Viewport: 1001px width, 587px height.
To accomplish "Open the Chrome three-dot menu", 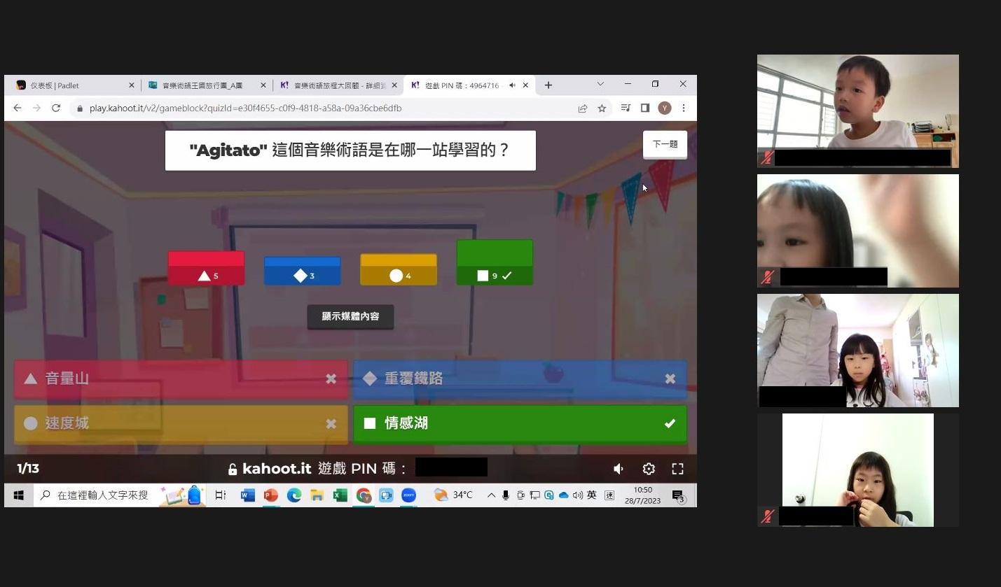I will 684,108.
